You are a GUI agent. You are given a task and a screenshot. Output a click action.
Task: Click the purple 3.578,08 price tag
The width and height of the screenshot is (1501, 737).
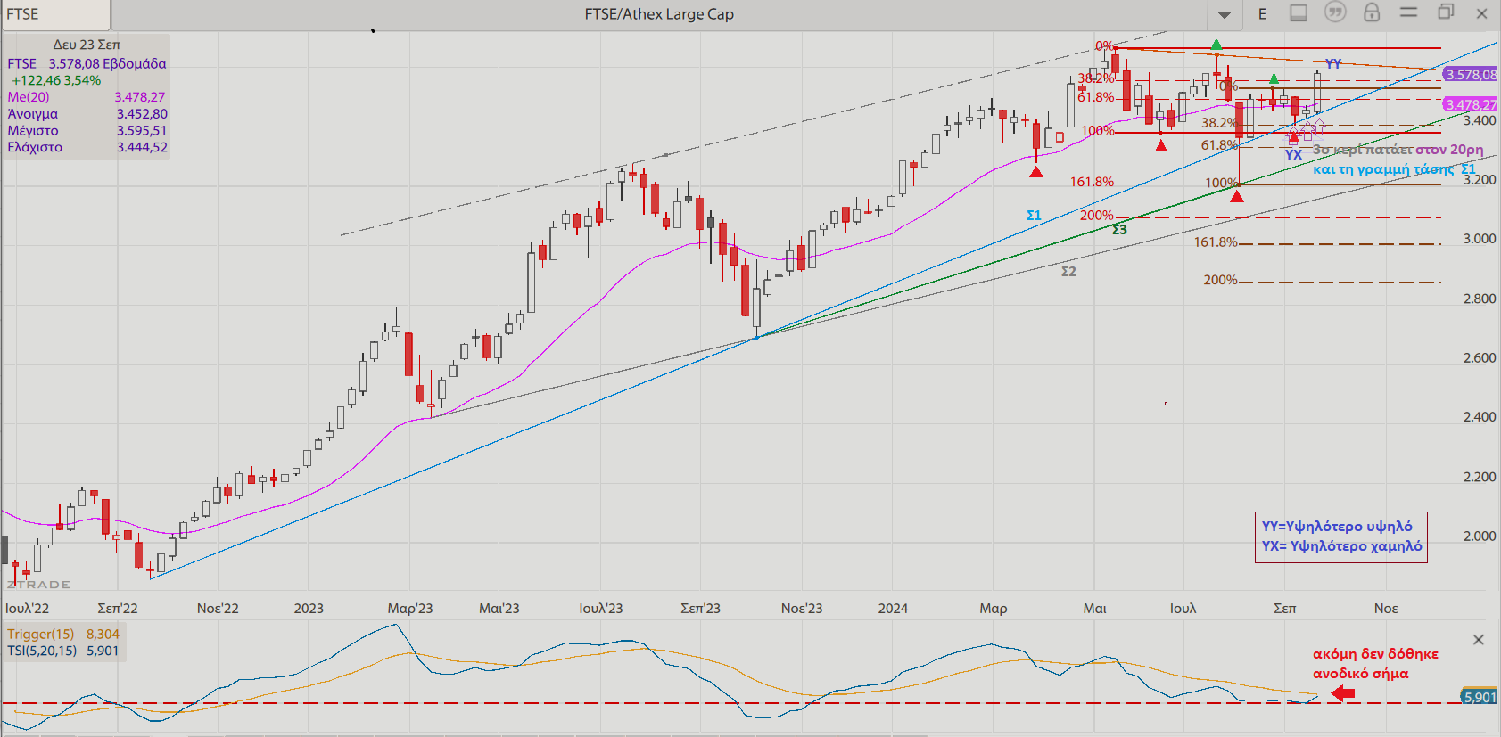click(x=1471, y=75)
